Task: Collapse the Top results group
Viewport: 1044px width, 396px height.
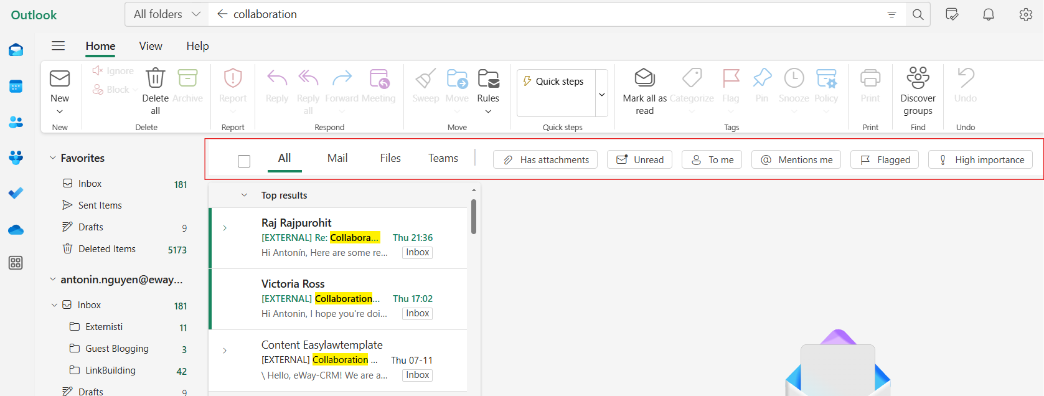Action: pos(244,195)
